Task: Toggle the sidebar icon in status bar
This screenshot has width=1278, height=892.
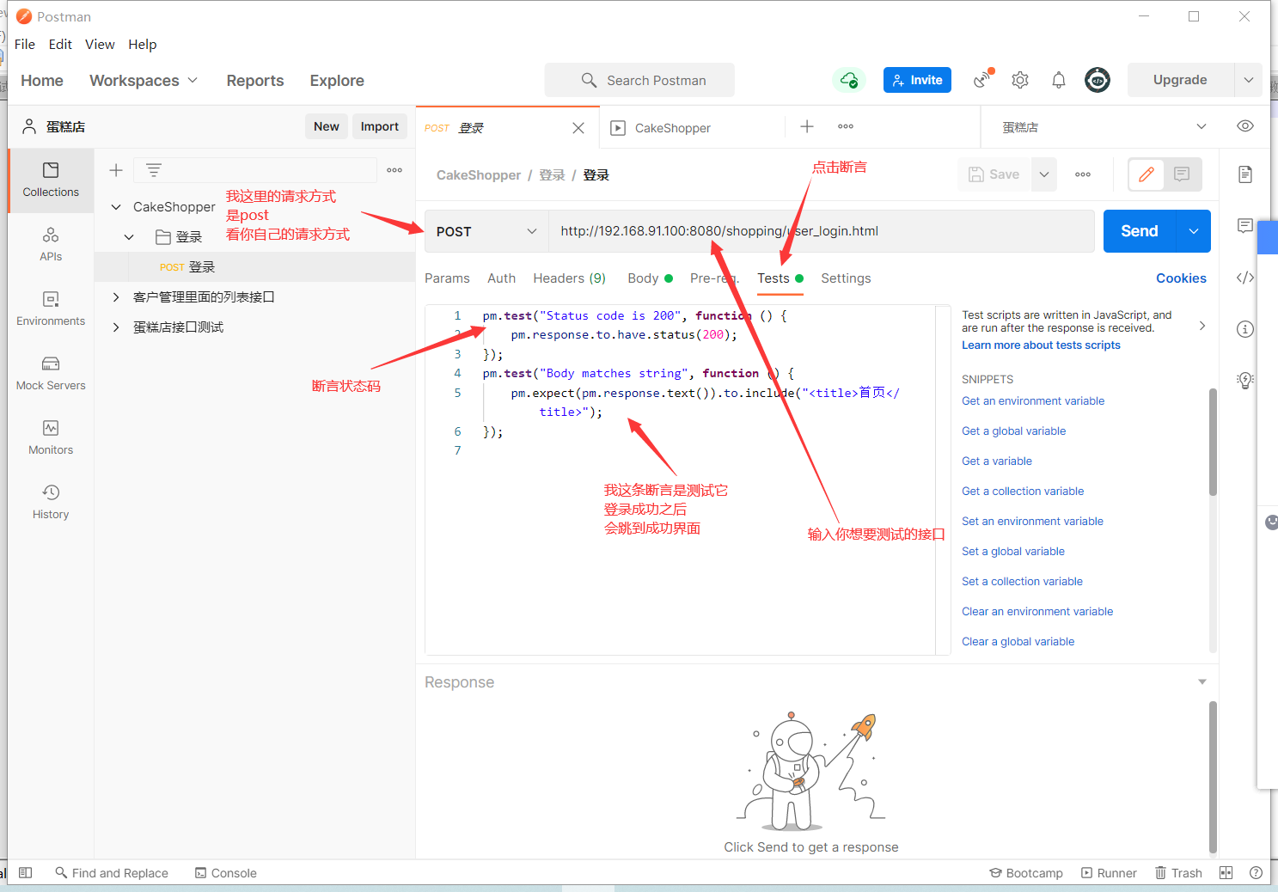Action: tap(26, 873)
